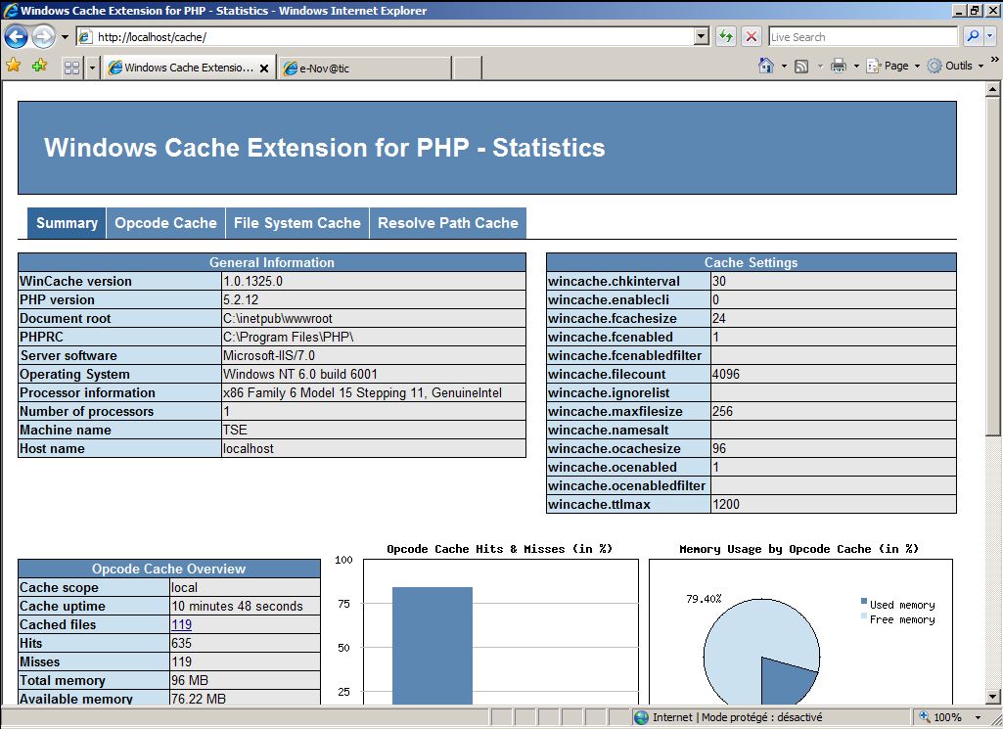Click the Free memory legend color swatch
This screenshot has width=1003, height=729.
click(x=863, y=615)
